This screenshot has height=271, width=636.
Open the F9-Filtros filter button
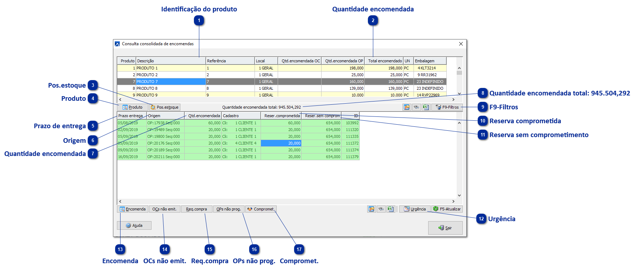pos(447,107)
